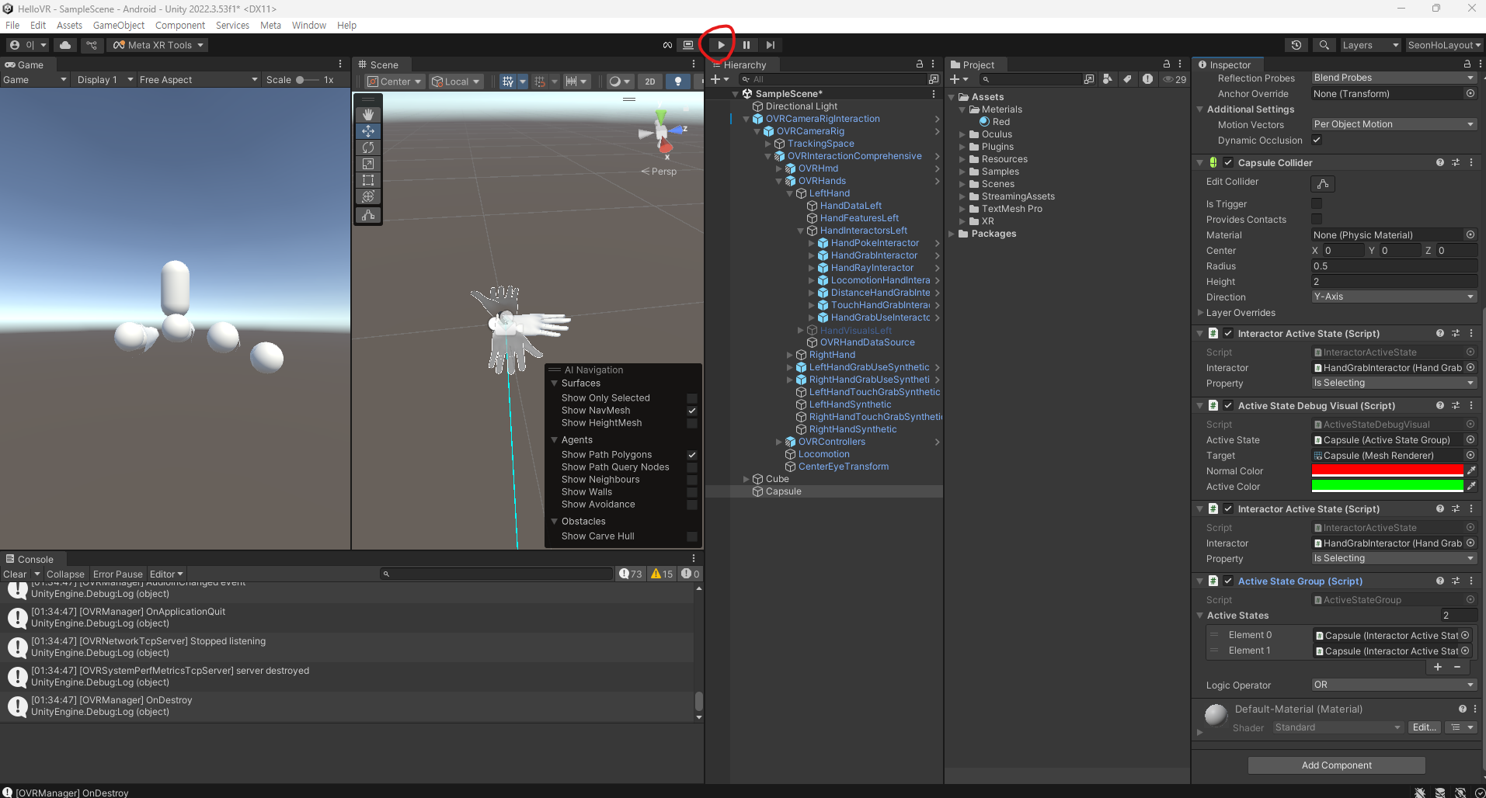Toggle Show NavMesh checkbox

(691, 411)
